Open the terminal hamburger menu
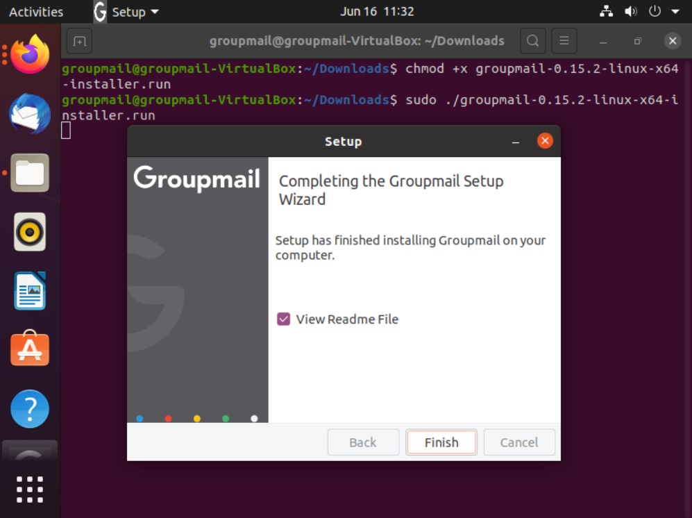Viewport: 692px width, 518px height. click(x=564, y=41)
